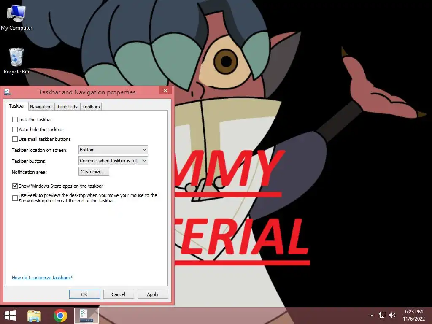Open the volume speaker tray icon
This screenshot has height=324, width=432.
coord(392,315)
